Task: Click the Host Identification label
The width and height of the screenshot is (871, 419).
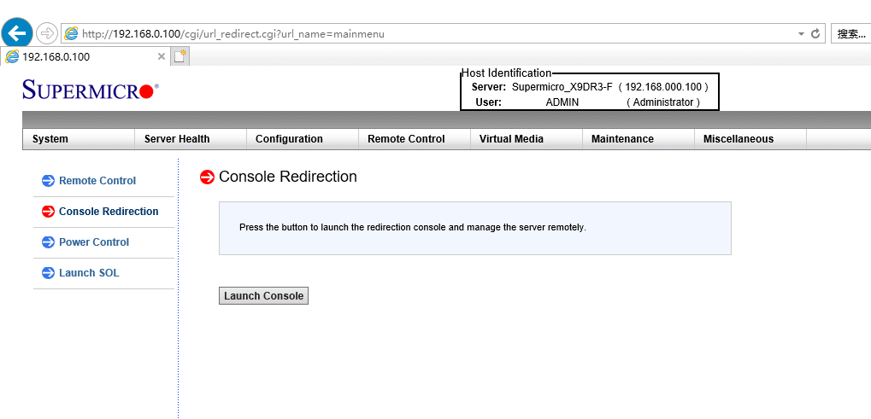Action: point(507,73)
